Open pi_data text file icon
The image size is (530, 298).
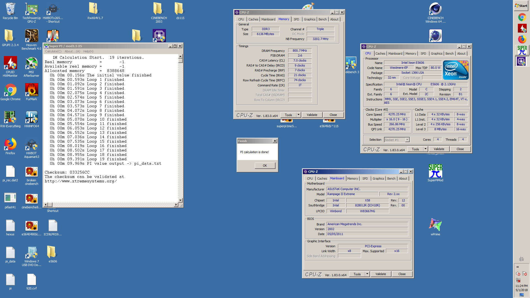point(10,254)
